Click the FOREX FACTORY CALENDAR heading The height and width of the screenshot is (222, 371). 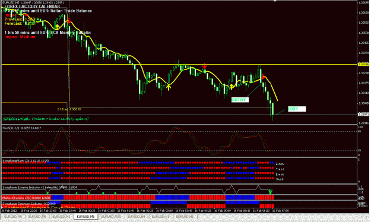[x=32, y=7]
